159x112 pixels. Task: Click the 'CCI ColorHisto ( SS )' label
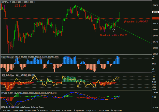pyautogui.click(x=10, y=75)
